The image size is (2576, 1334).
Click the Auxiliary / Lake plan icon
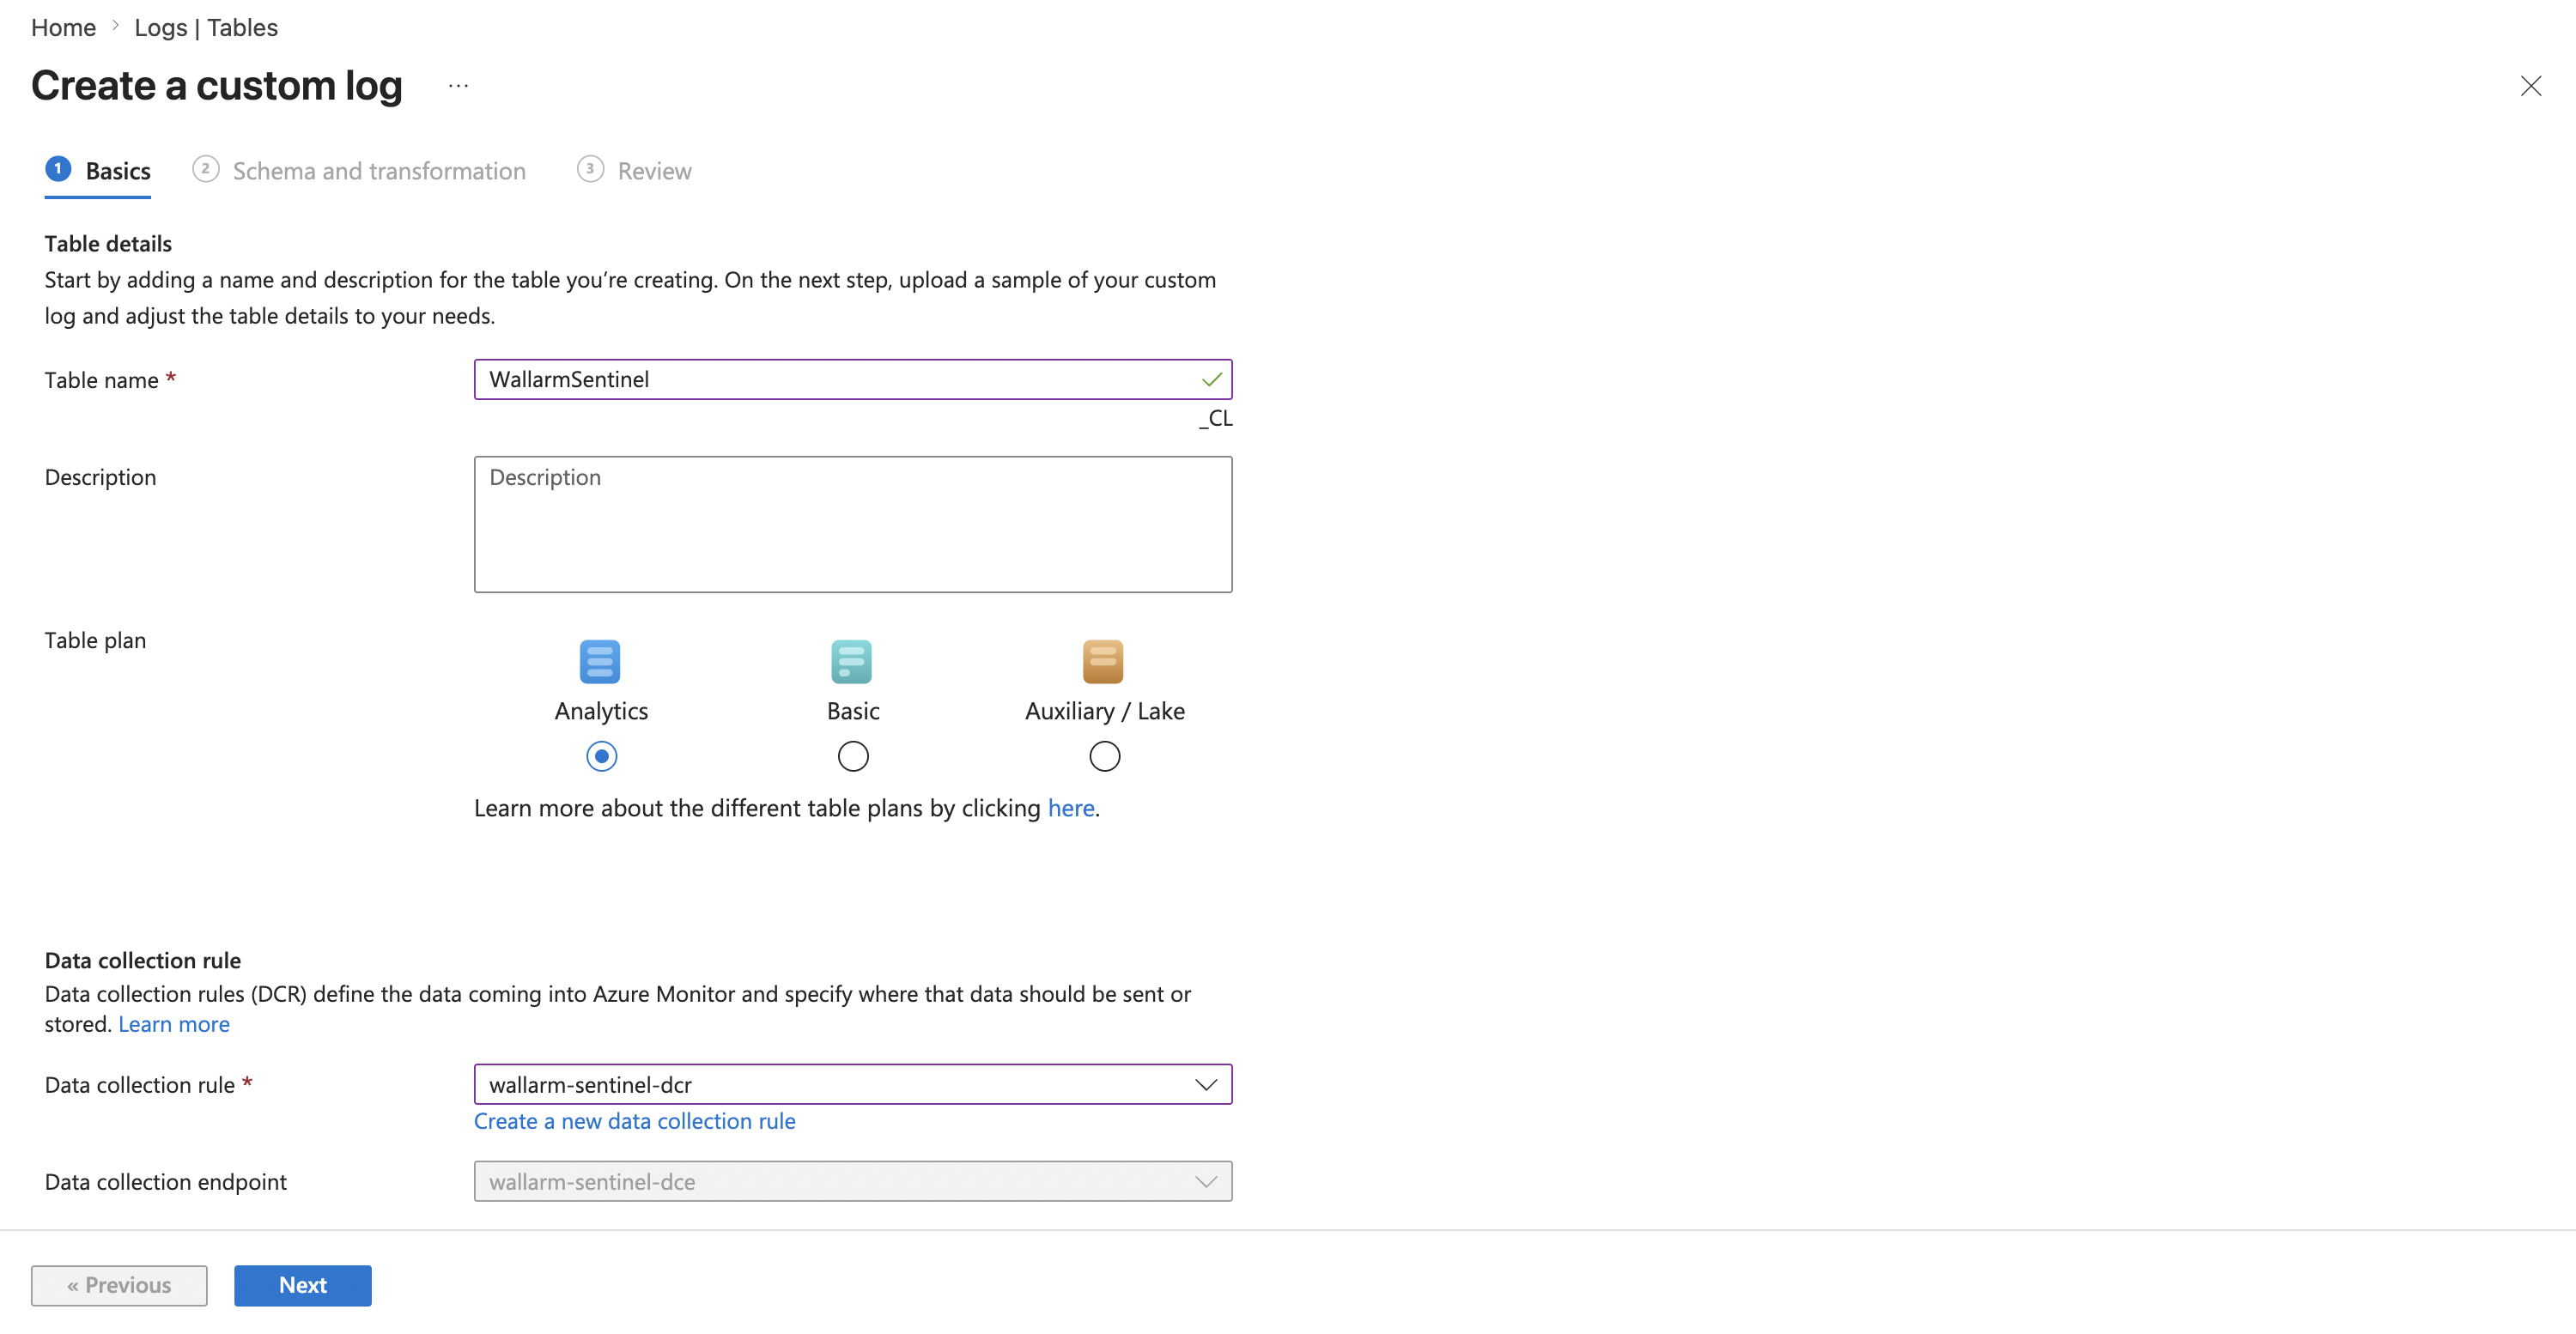pyautogui.click(x=1103, y=661)
